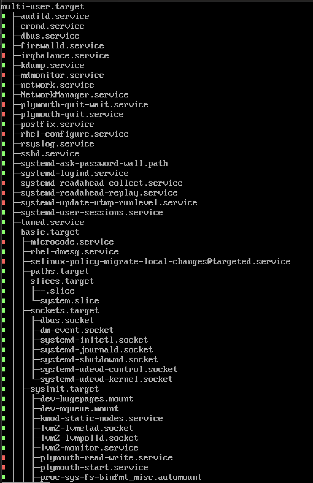This screenshot has height=483, width=313.
Task: Select the basic.target tree node
Action: pyautogui.click(x=50, y=232)
